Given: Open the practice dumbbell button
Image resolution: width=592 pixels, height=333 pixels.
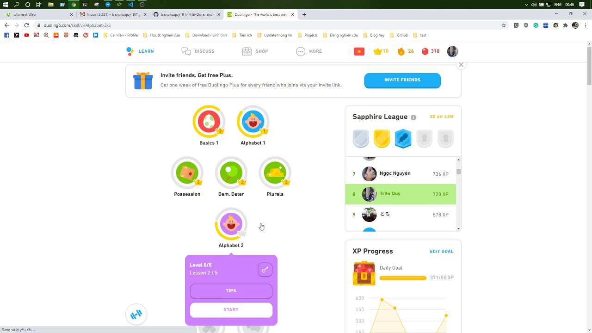Looking at the screenshot, I should point(136,314).
